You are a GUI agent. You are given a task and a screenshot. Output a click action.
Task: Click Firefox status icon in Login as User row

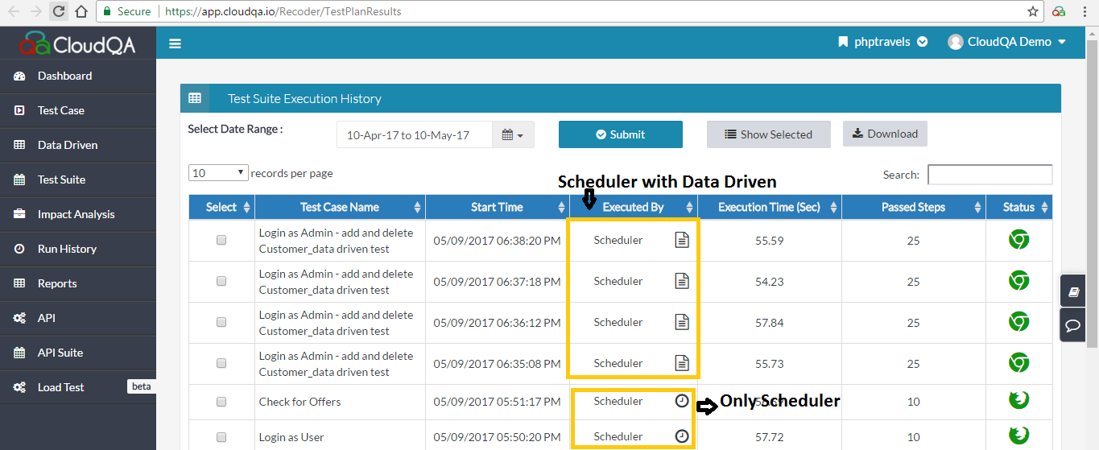[x=1019, y=436]
